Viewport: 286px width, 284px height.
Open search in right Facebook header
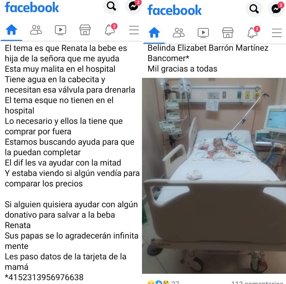254,9
